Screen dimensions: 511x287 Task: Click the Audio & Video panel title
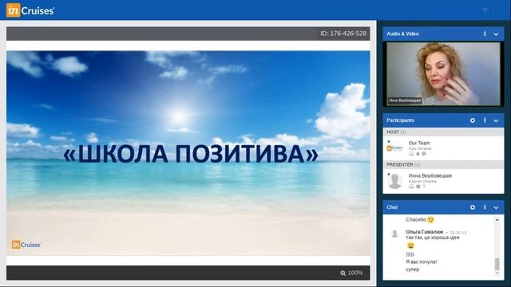[402, 33]
